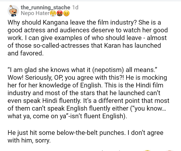Click the 'below-the-belt punches' closing paragraph
The width and height of the screenshot is (181, 151).
pos(85,137)
